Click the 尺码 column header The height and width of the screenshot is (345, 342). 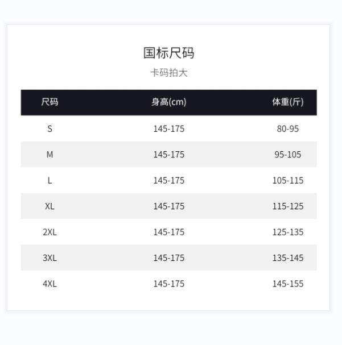(x=50, y=102)
